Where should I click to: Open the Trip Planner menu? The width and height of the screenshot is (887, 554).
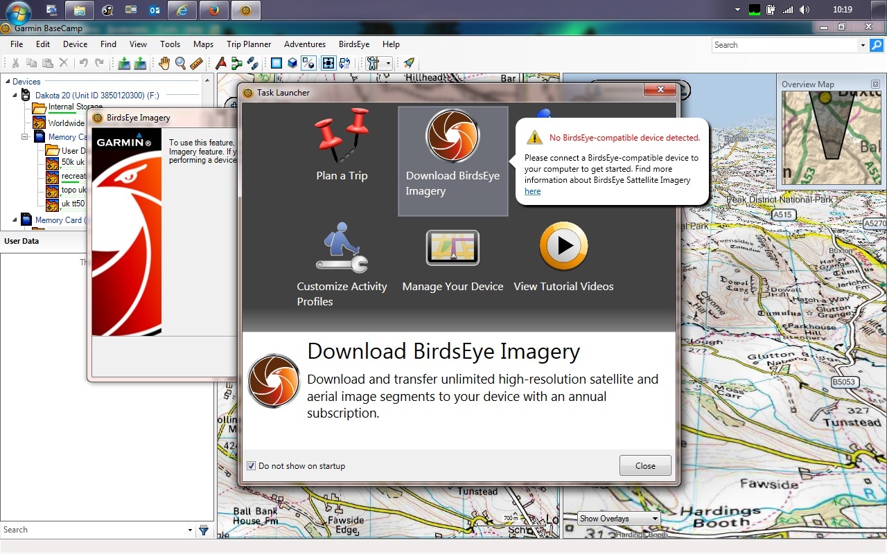pos(249,44)
